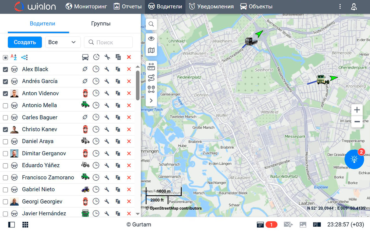Click the Создать button
This screenshot has width=370, height=231.
pyautogui.click(x=25, y=42)
